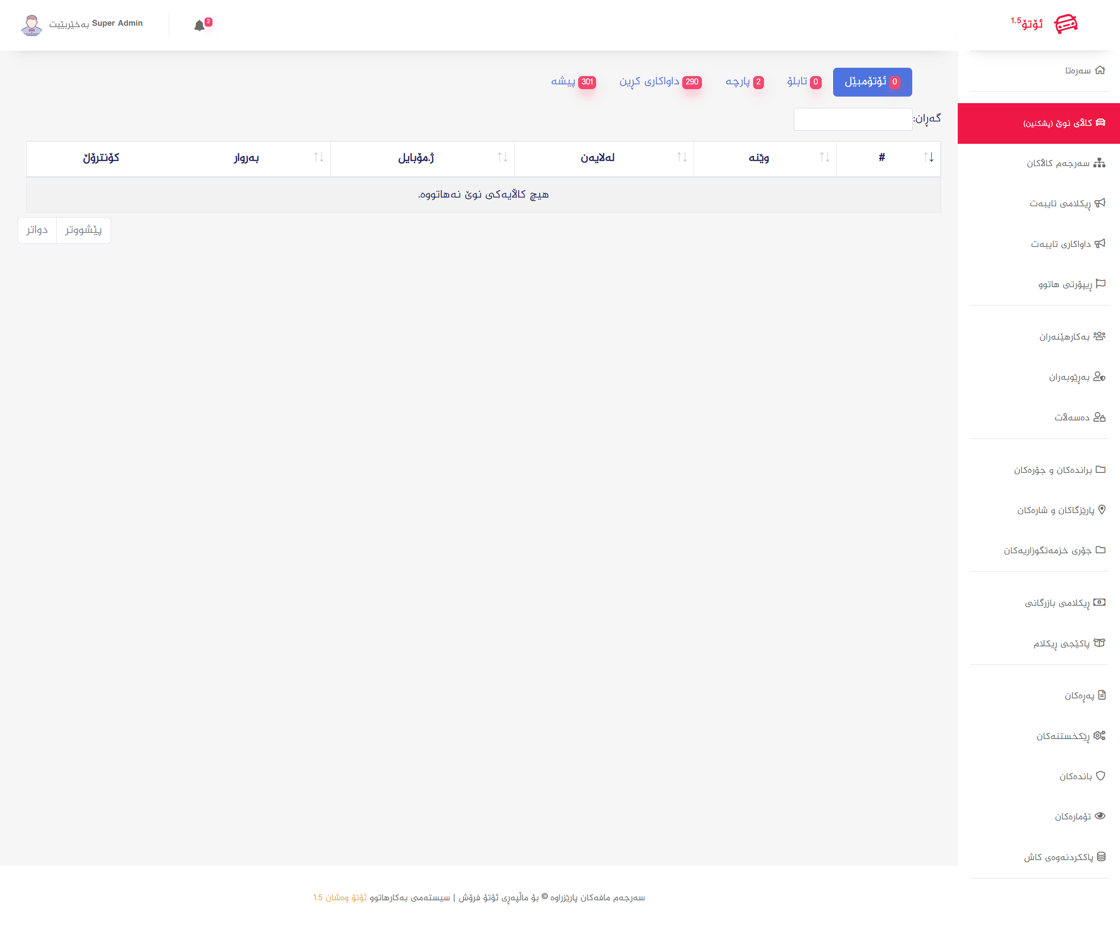Click the eye icon for تۆمارەکان
1120x930 pixels.
[1100, 815]
